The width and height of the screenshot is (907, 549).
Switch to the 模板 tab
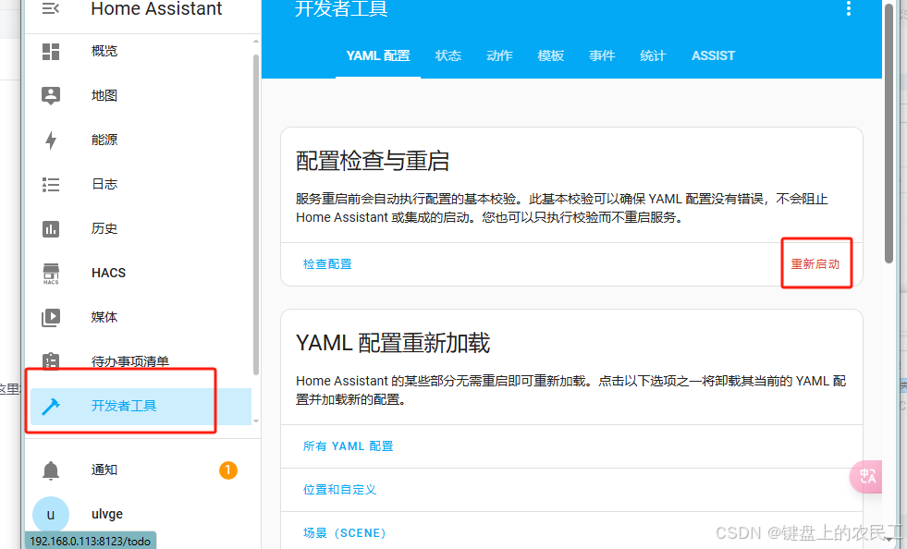(x=551, y=55)
